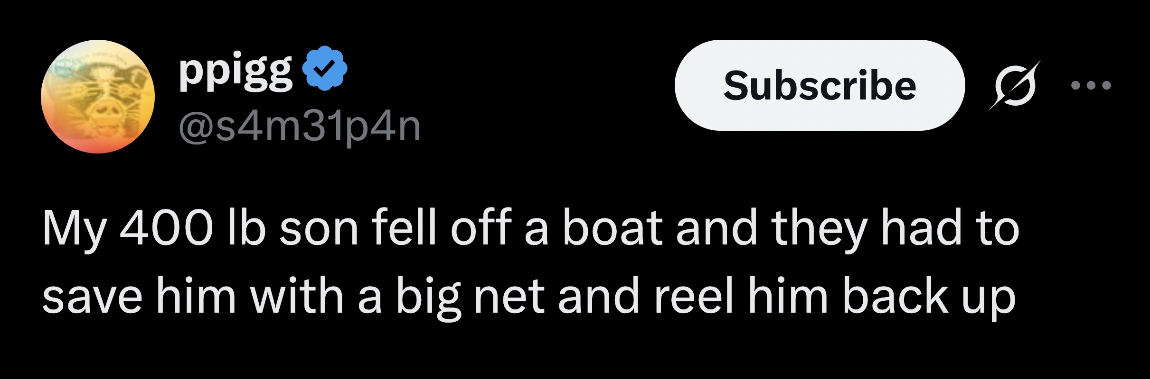Open the three-dot more options menu
The width and height of the screenshot is (1150, 379).
pyautogui.click(x=1091, y=86)
